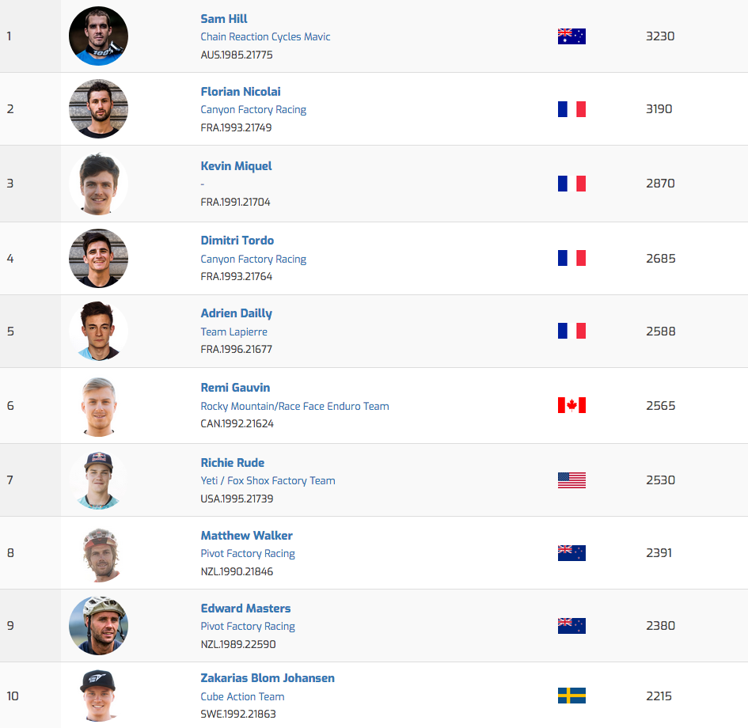Open Dimitri Tordo's rider name link
748x728 pixels.
coord(237,241)
